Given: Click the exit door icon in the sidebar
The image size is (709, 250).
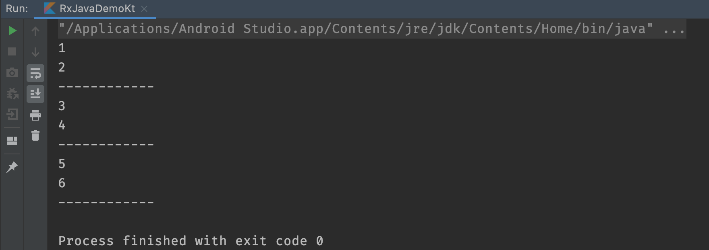Looking at the screenshot, I should point(12,115).
